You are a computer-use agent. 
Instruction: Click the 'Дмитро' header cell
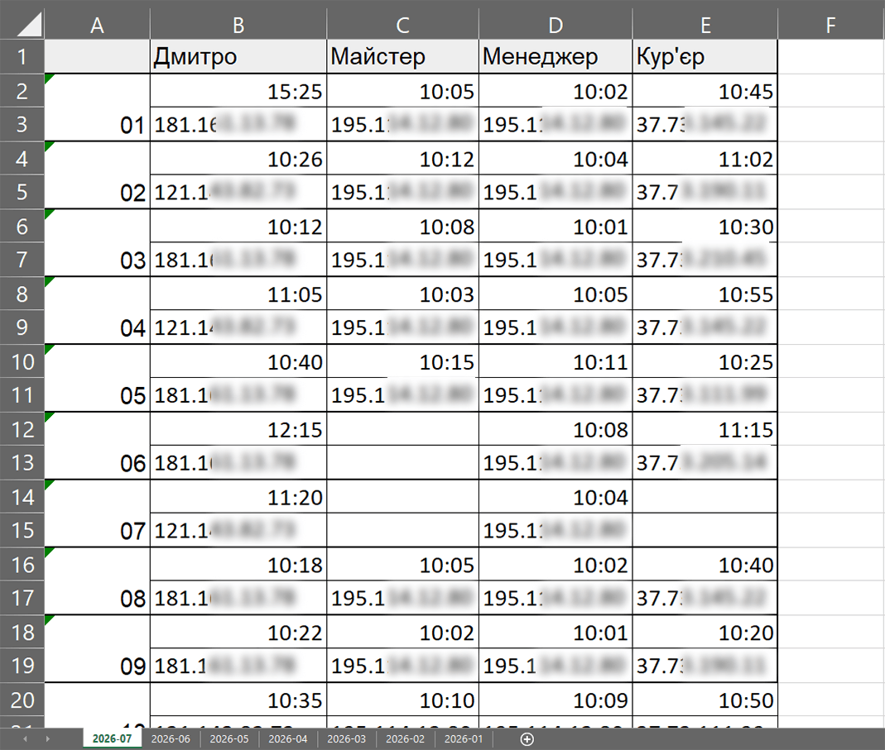[x=238, y=56]
